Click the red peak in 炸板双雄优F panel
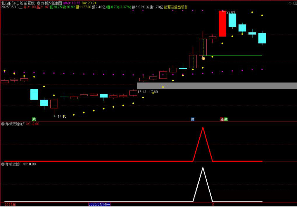This screenshot has height=207, width=297. pos(203,128)
